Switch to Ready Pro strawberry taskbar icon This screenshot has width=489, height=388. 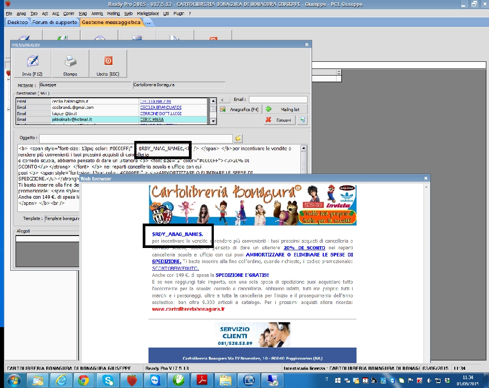[x=132, y=380]
